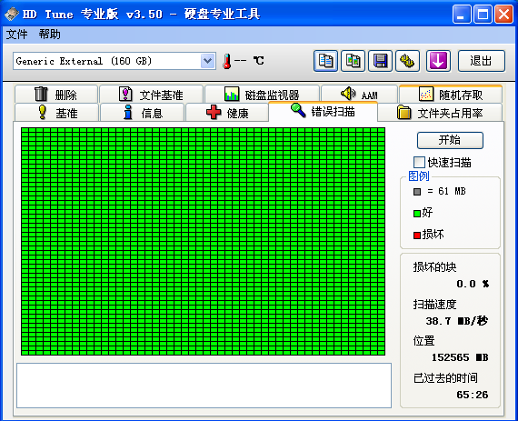Click the empty log text area below grid
The width and height of the screenshot is (518, 421).
(204, 386)
